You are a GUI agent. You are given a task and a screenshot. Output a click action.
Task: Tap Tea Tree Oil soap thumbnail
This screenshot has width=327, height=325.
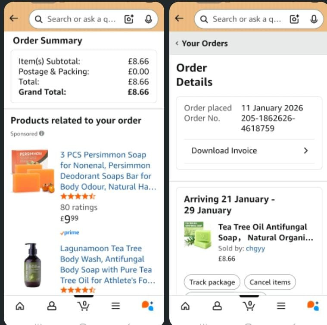click(x=198, y=235)
